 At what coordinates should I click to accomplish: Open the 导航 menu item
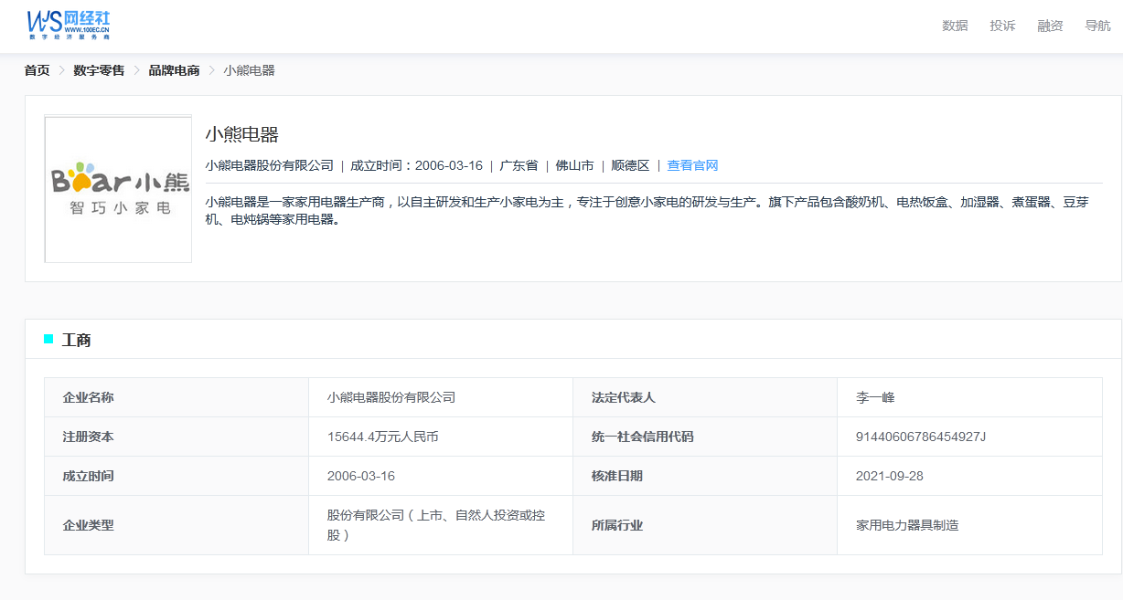click(x=1097, y=26)
